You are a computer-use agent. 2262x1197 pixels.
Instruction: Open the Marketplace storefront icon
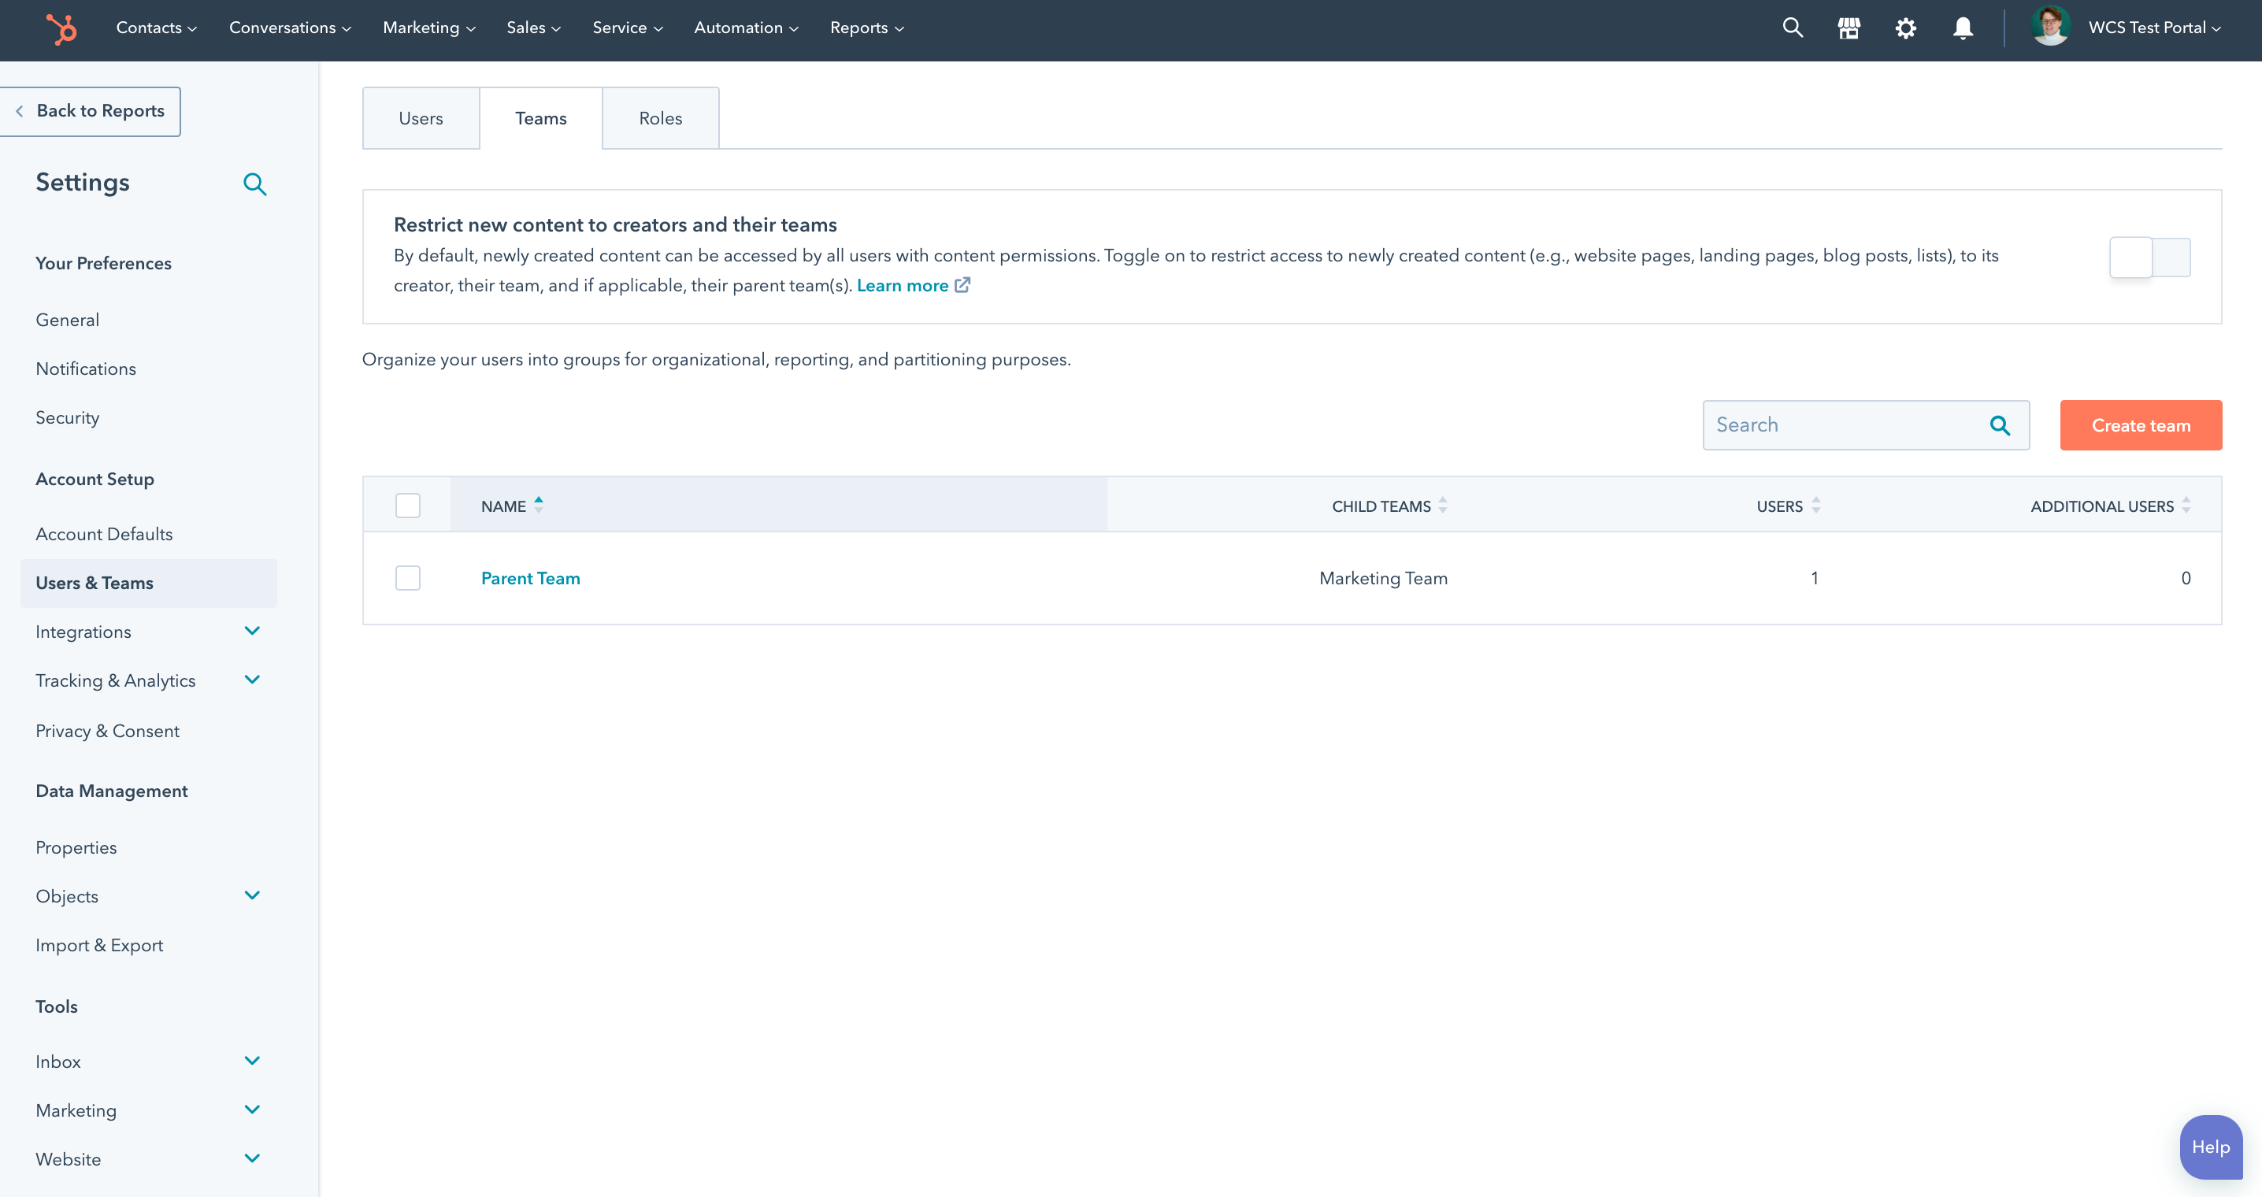coord(1849,28)
